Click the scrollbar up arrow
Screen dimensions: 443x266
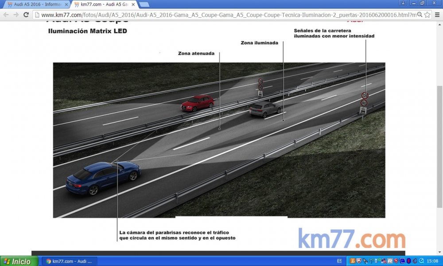(x=439, y=24)
